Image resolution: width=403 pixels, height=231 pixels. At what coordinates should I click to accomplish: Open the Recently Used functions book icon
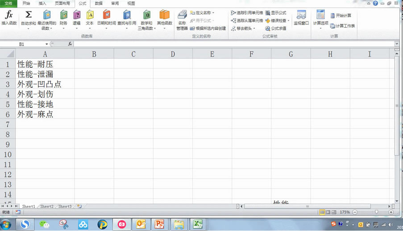tap(47, 15)
